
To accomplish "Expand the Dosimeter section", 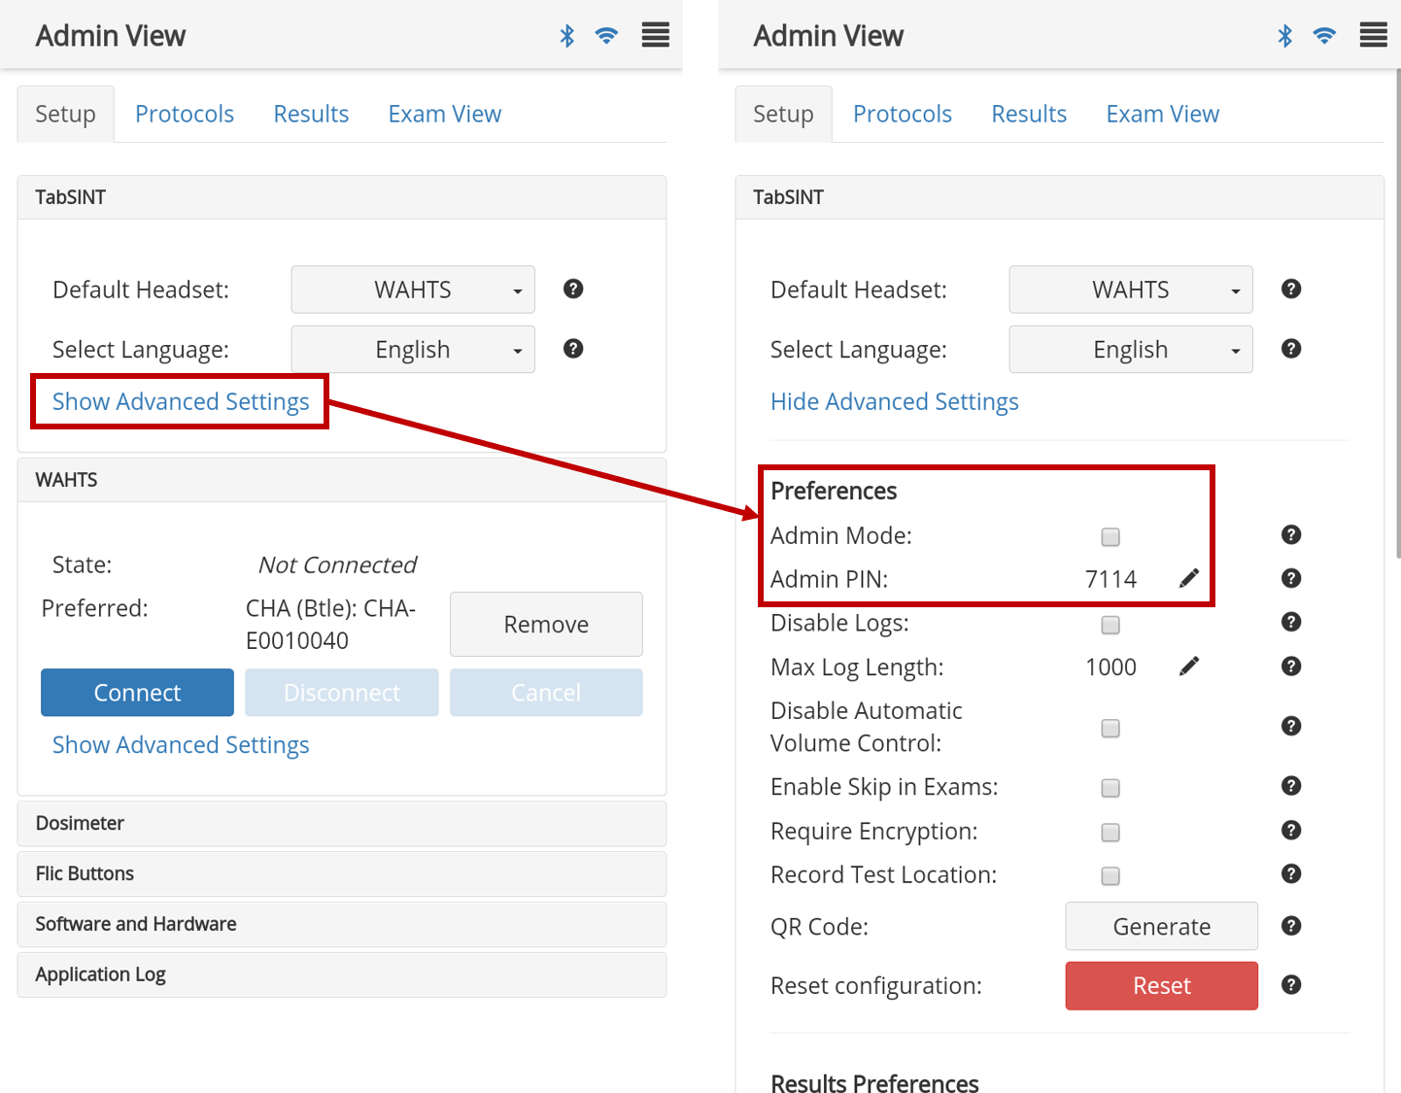I will tap(341, 824).
